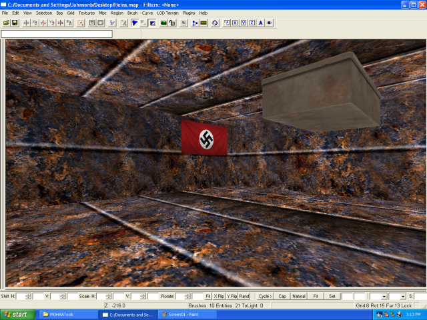Click the Z-axis flip icon
Screen dimensions: 427x320
coord(61,23)
